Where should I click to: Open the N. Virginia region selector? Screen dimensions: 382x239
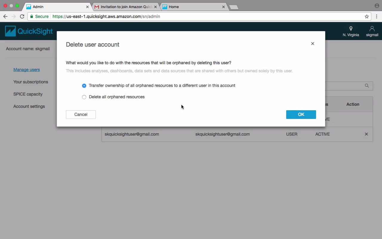point(351,31)
